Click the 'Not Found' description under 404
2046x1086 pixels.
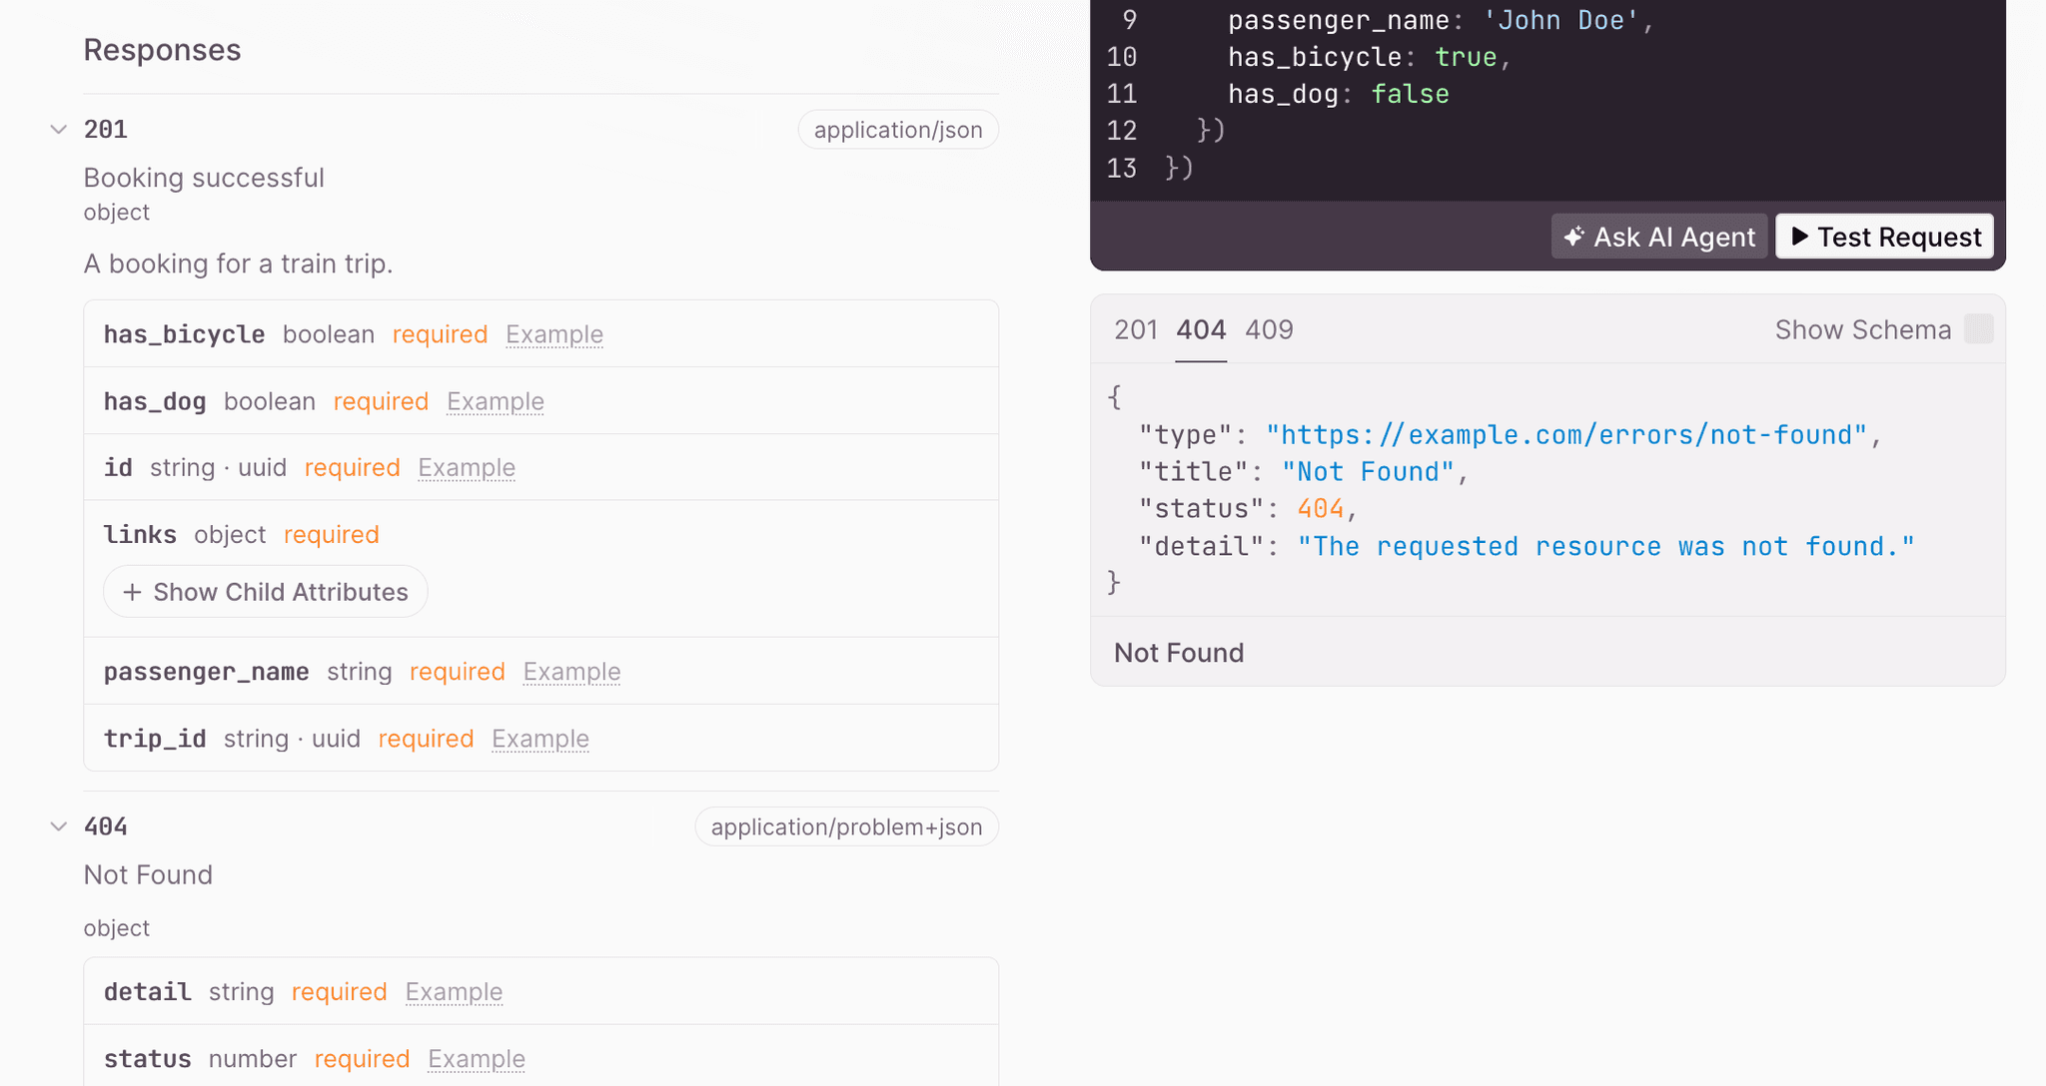click(x=148, y=875)
